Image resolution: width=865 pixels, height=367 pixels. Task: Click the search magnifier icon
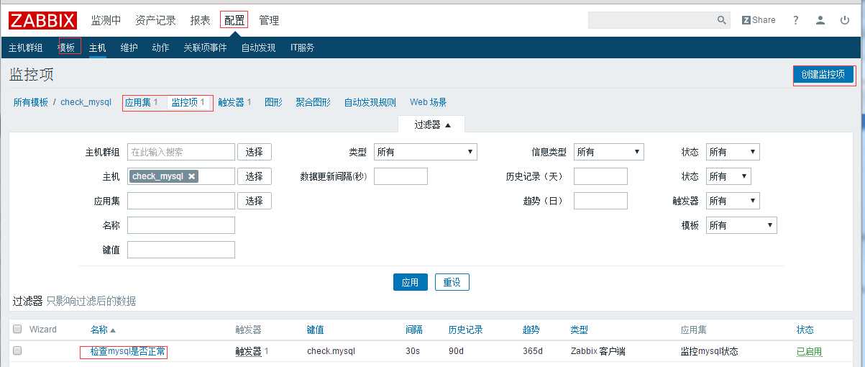tap(722, 20)
